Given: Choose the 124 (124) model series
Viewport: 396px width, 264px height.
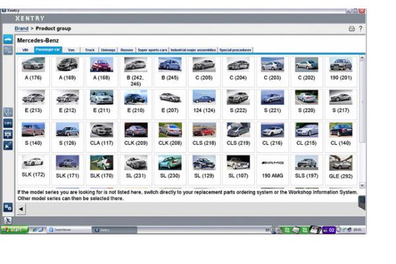Looking at the screenshot, I should click(204, 104).
